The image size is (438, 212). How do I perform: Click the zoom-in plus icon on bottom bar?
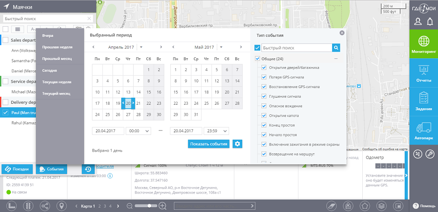coord(162,206)
